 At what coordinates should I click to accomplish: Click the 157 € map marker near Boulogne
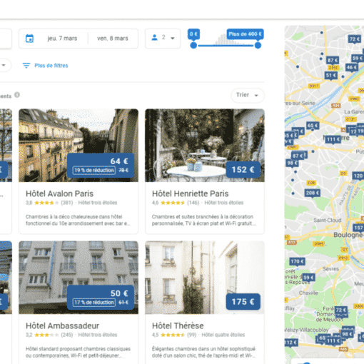[358, 228]
